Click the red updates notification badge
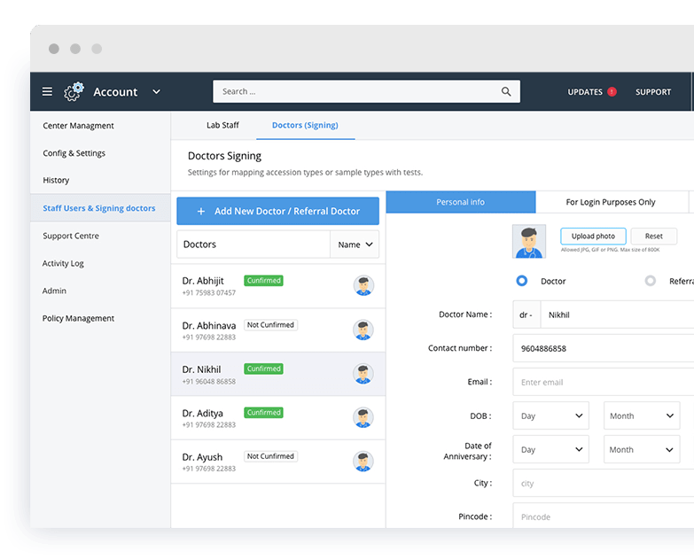 coord(612,91)
